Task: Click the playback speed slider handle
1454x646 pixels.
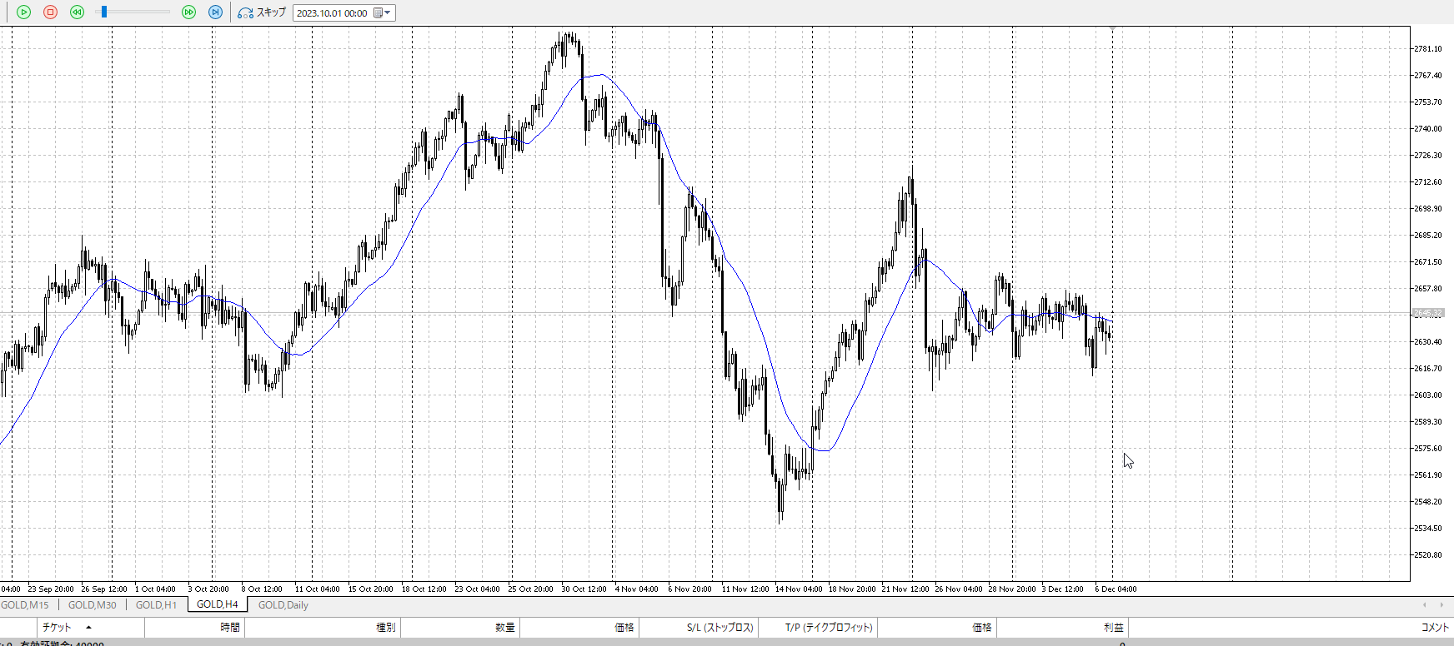Action: pyautogui.click(x=103, y=12)
